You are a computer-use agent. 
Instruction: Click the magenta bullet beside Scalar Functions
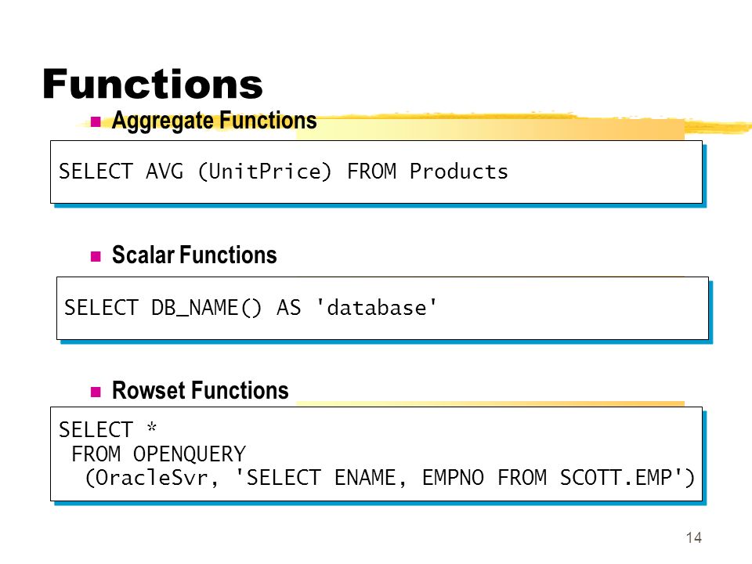coord(96,256)
